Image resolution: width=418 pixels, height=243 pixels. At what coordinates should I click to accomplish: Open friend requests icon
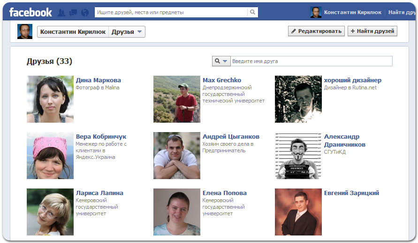[x=62, y=13]
